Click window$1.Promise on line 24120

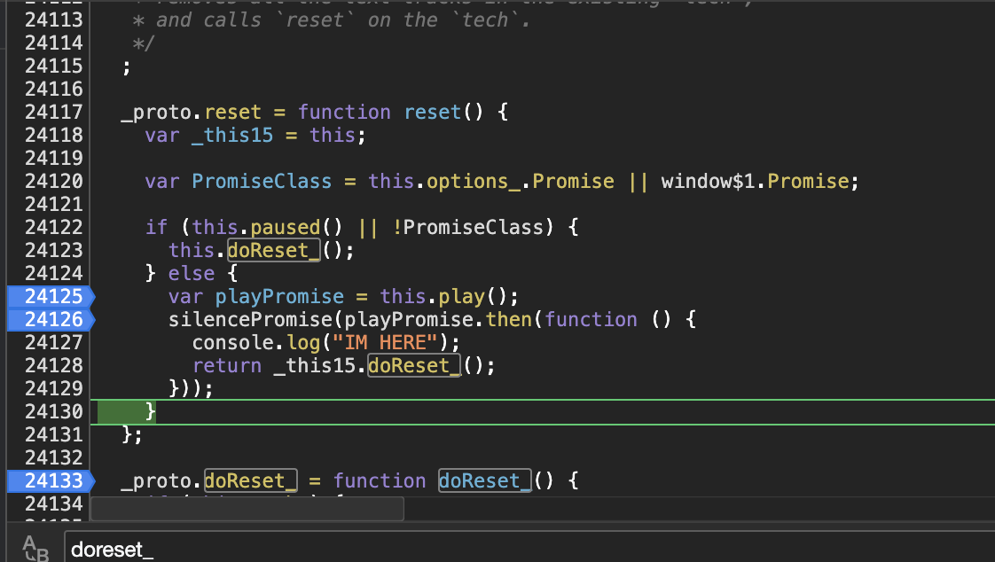(x=756, y=182)
